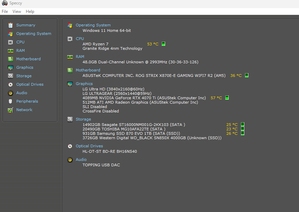This screenshot has width=299, height=212.
Task: Click the LG Ultra HD monitor line
Action: click(113, 89)
